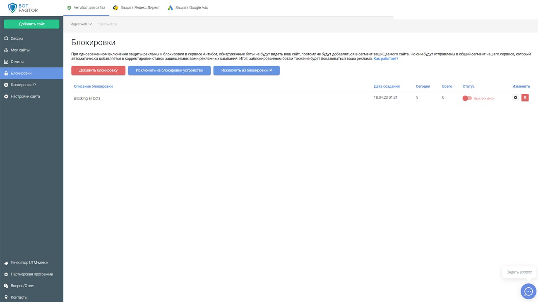Click the Bot Faqtor shield logo
The height and width of the screenshot is (302, 538).
(x=12, y=8)
